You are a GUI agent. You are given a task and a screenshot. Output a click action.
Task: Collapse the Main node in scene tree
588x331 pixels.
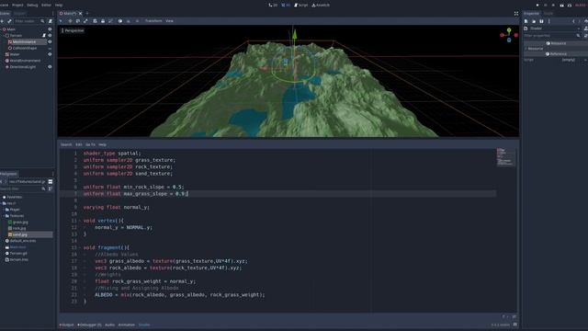[1, 29]
